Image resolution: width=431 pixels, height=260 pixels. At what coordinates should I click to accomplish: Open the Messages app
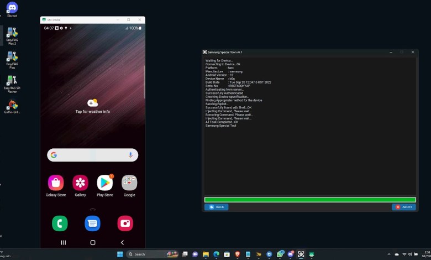[x=92, y=223]
